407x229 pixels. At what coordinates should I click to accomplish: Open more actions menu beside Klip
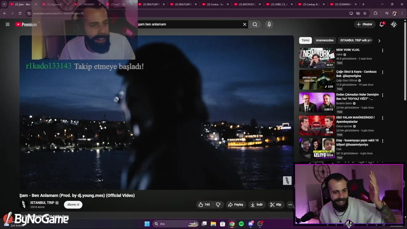tap(290, 205)
